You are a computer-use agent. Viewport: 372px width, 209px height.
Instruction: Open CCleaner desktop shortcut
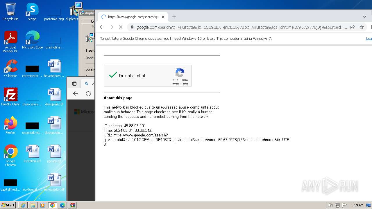[10, 69]
